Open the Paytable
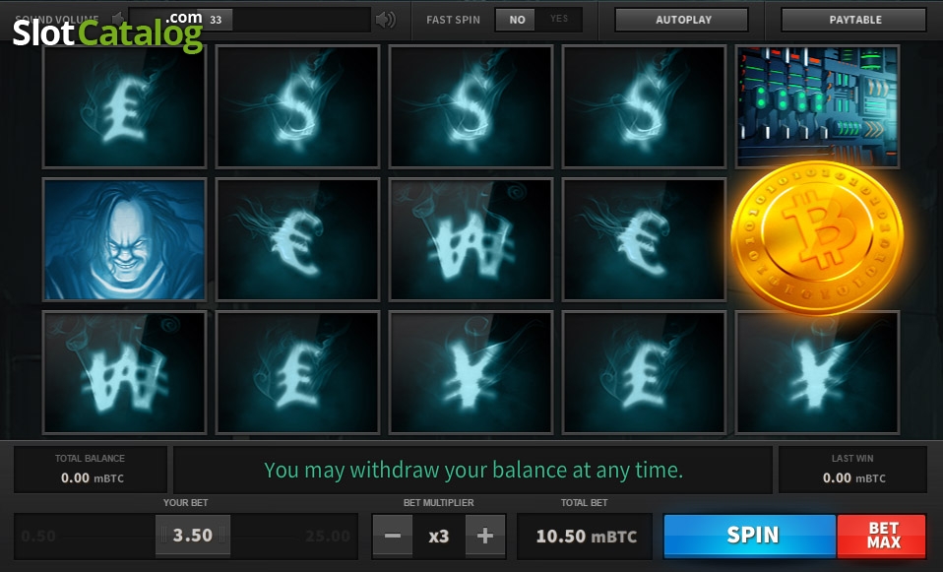Viewport: 943px width, 572px height. [x=854, y=20]
